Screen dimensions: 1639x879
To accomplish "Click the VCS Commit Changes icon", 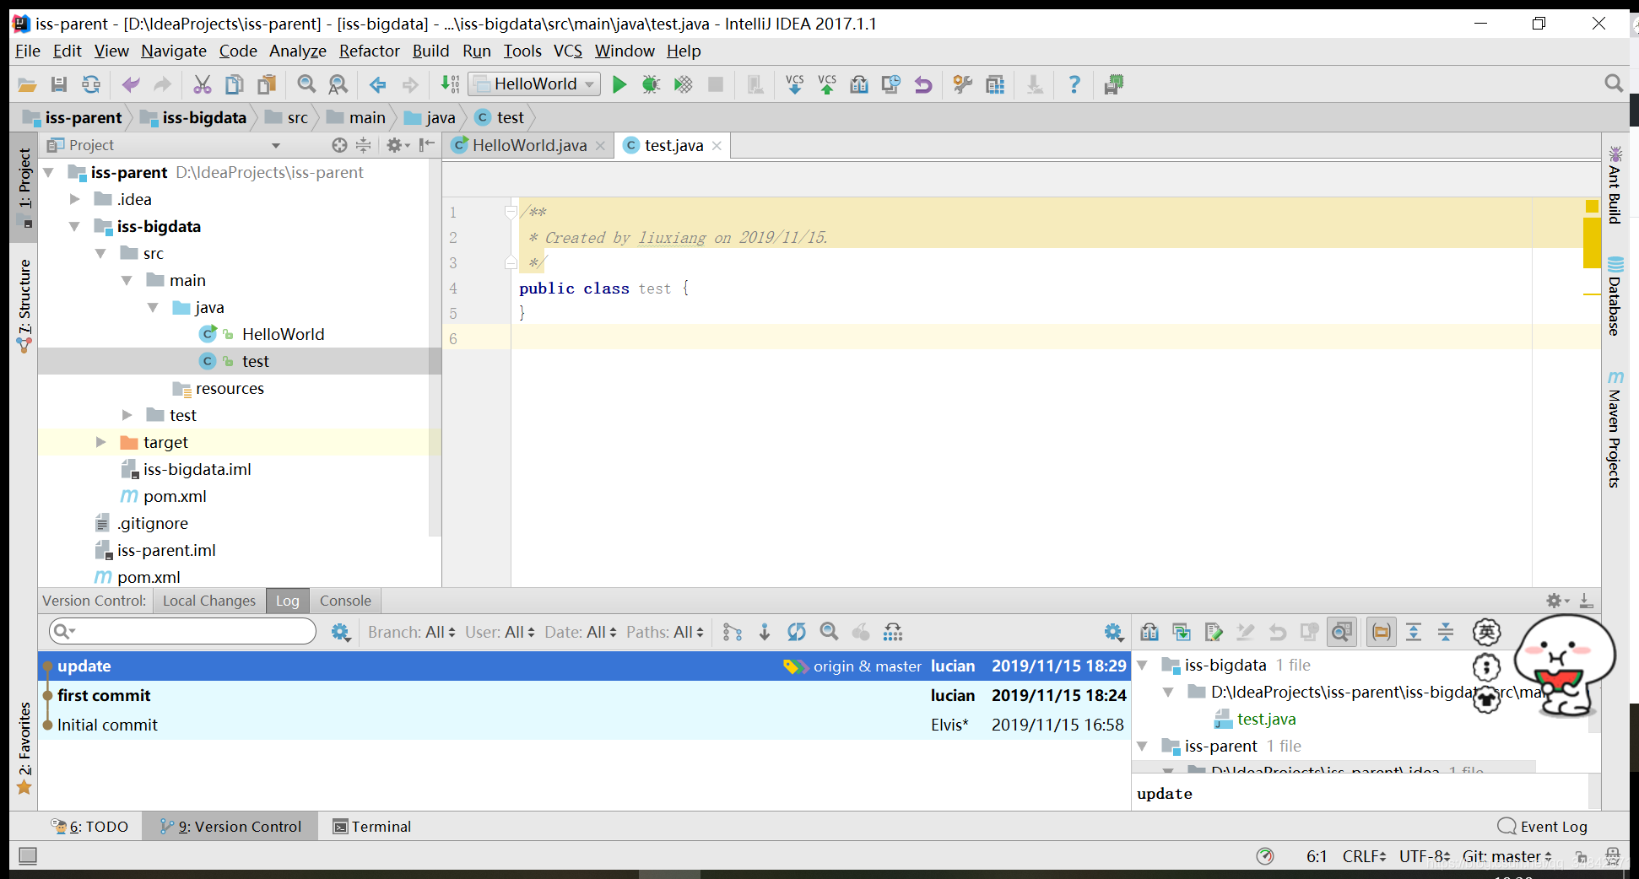I will (827, 84).
